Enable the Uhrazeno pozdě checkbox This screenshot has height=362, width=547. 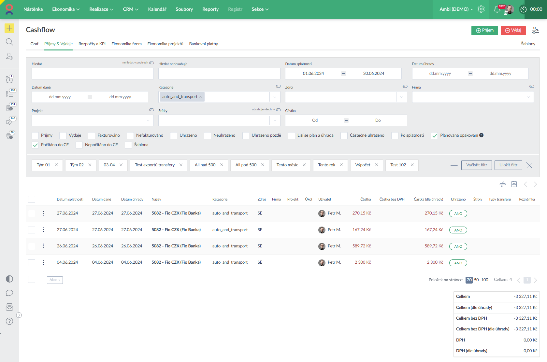246,136
